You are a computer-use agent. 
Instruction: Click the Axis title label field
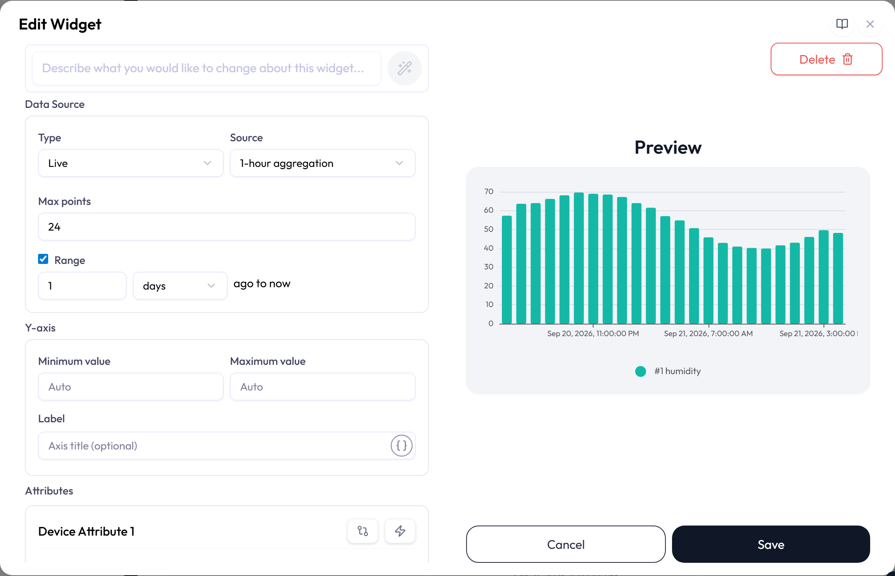tap(227, 446)
